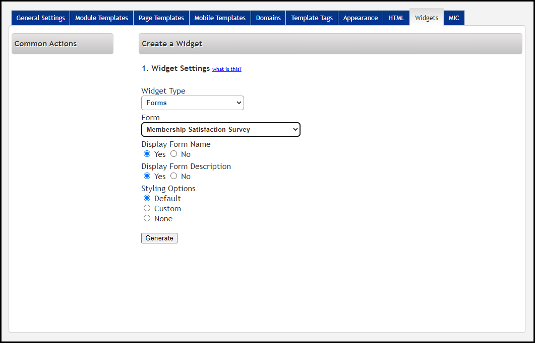Choose Yes for Display Form Description
This screenshot has width=535, height=343.
[147, 176]
